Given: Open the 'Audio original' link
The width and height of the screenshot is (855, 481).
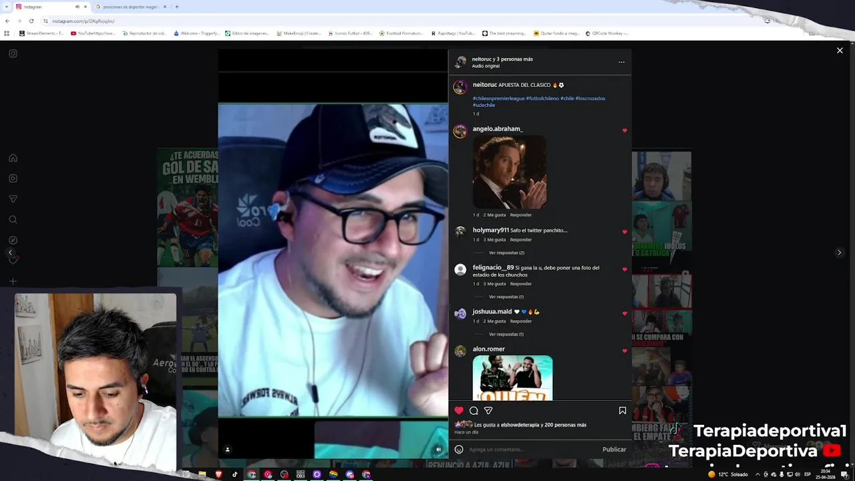Looking at the screenshot, I should (486, 66).
